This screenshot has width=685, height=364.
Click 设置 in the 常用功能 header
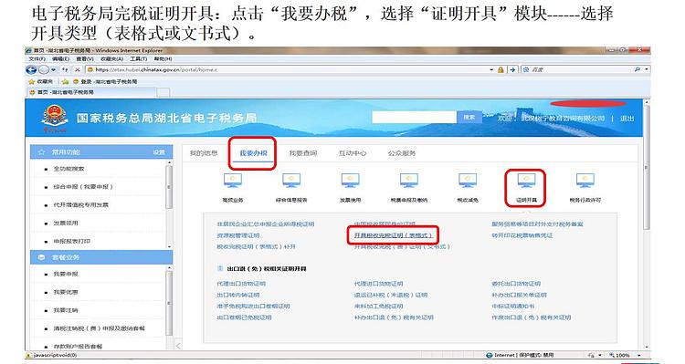pyautogui.click(x=159, y=152)
